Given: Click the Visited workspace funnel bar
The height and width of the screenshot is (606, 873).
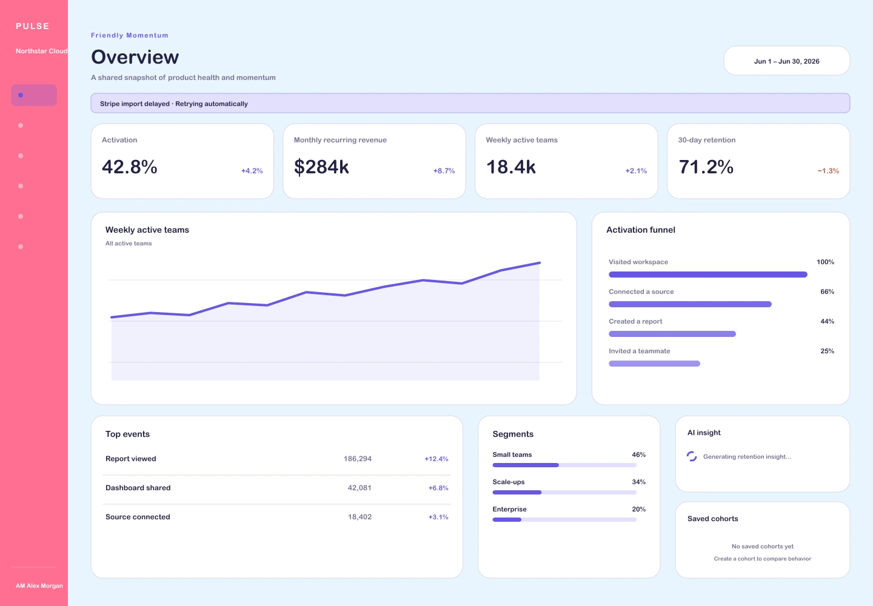Looking at the screenshot, I should click(x=708, y=275).
